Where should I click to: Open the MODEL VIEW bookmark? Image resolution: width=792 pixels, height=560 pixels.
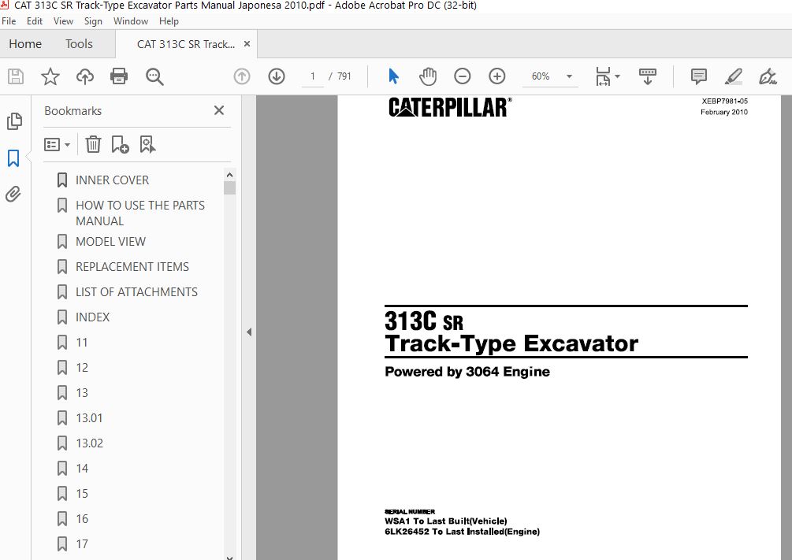(x=110, y=241)
